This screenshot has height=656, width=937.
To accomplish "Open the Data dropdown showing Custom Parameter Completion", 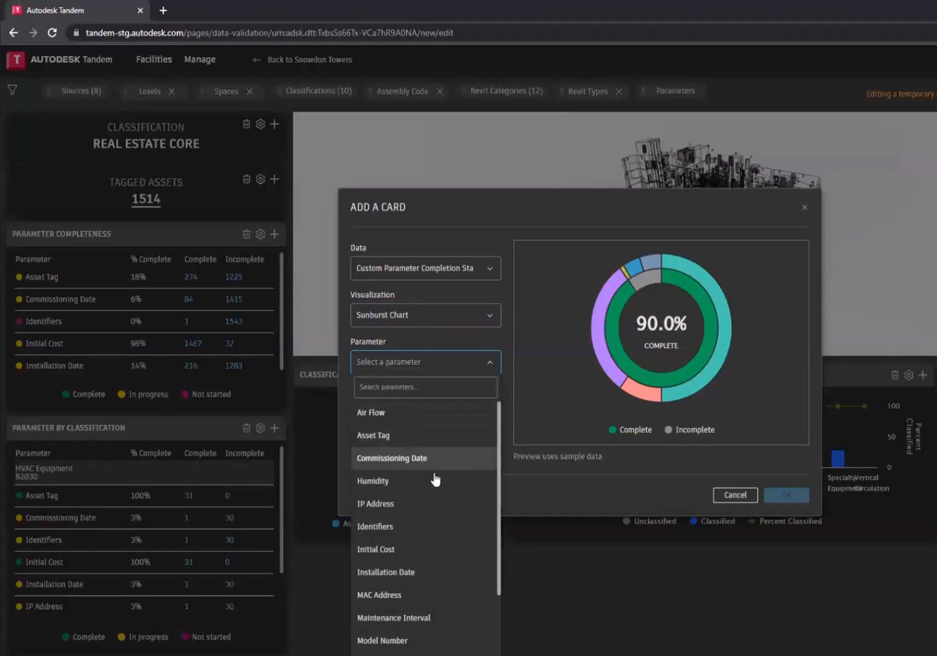I will click(x=425, y=268).
